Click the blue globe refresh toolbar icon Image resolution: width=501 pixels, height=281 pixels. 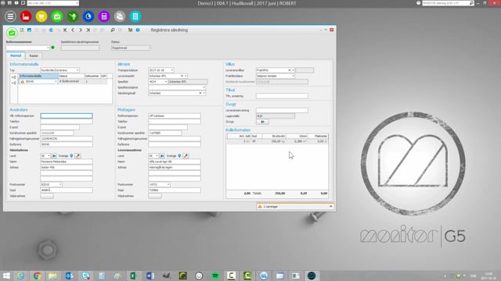(x=51, y=30)
